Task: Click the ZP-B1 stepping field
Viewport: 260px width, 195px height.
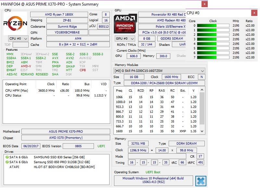Action: tap(67, 20)
